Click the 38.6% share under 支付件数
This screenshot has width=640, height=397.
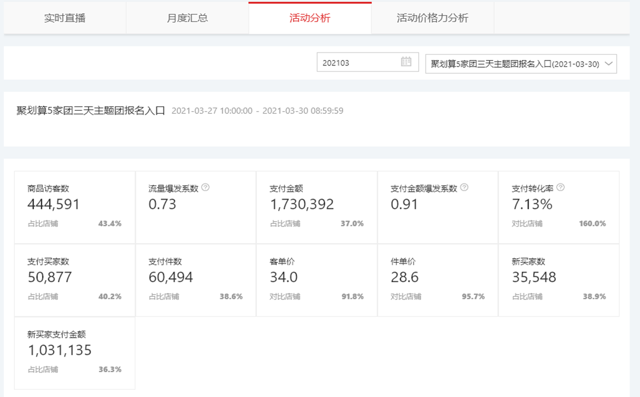231,296
